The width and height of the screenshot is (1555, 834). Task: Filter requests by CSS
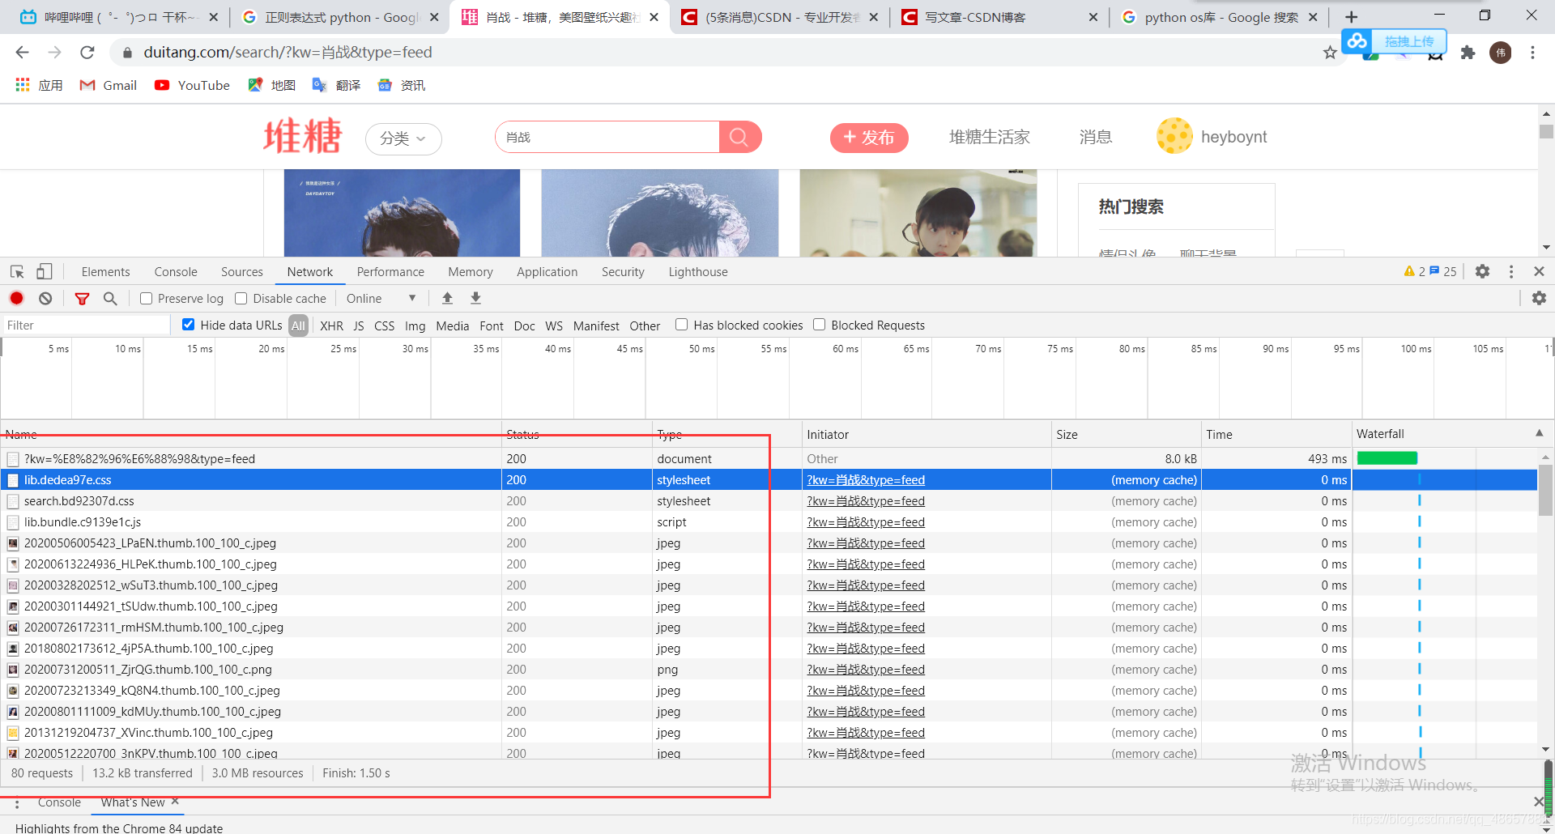[384, 326]
